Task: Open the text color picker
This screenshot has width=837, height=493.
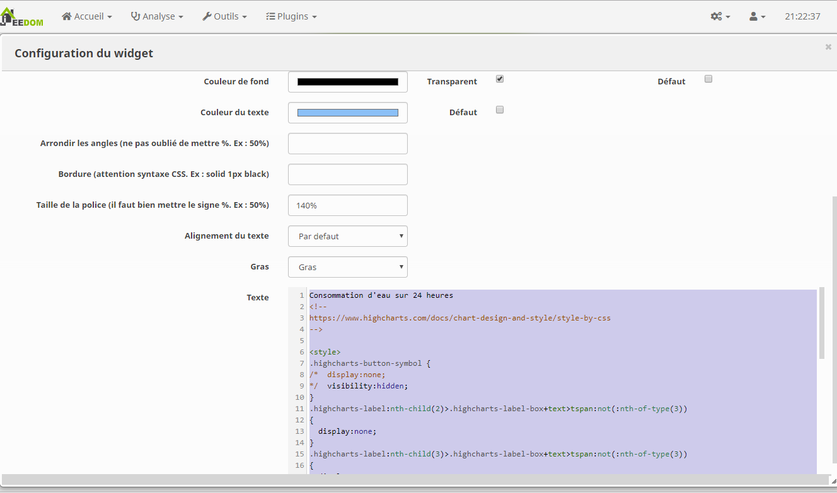Action: click(348, 113)
